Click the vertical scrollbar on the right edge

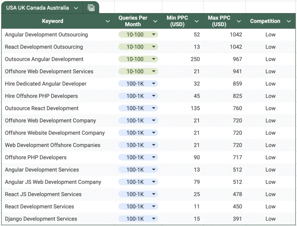pyautogui.click(x=296, y=116)
